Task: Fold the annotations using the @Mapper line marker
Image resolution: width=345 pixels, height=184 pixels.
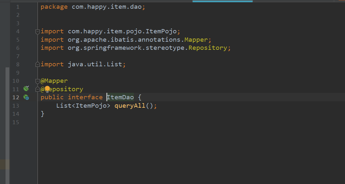Action: 38,81
